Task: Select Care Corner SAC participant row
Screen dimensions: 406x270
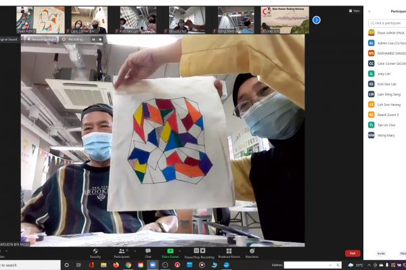Action: tap(387, 63)
